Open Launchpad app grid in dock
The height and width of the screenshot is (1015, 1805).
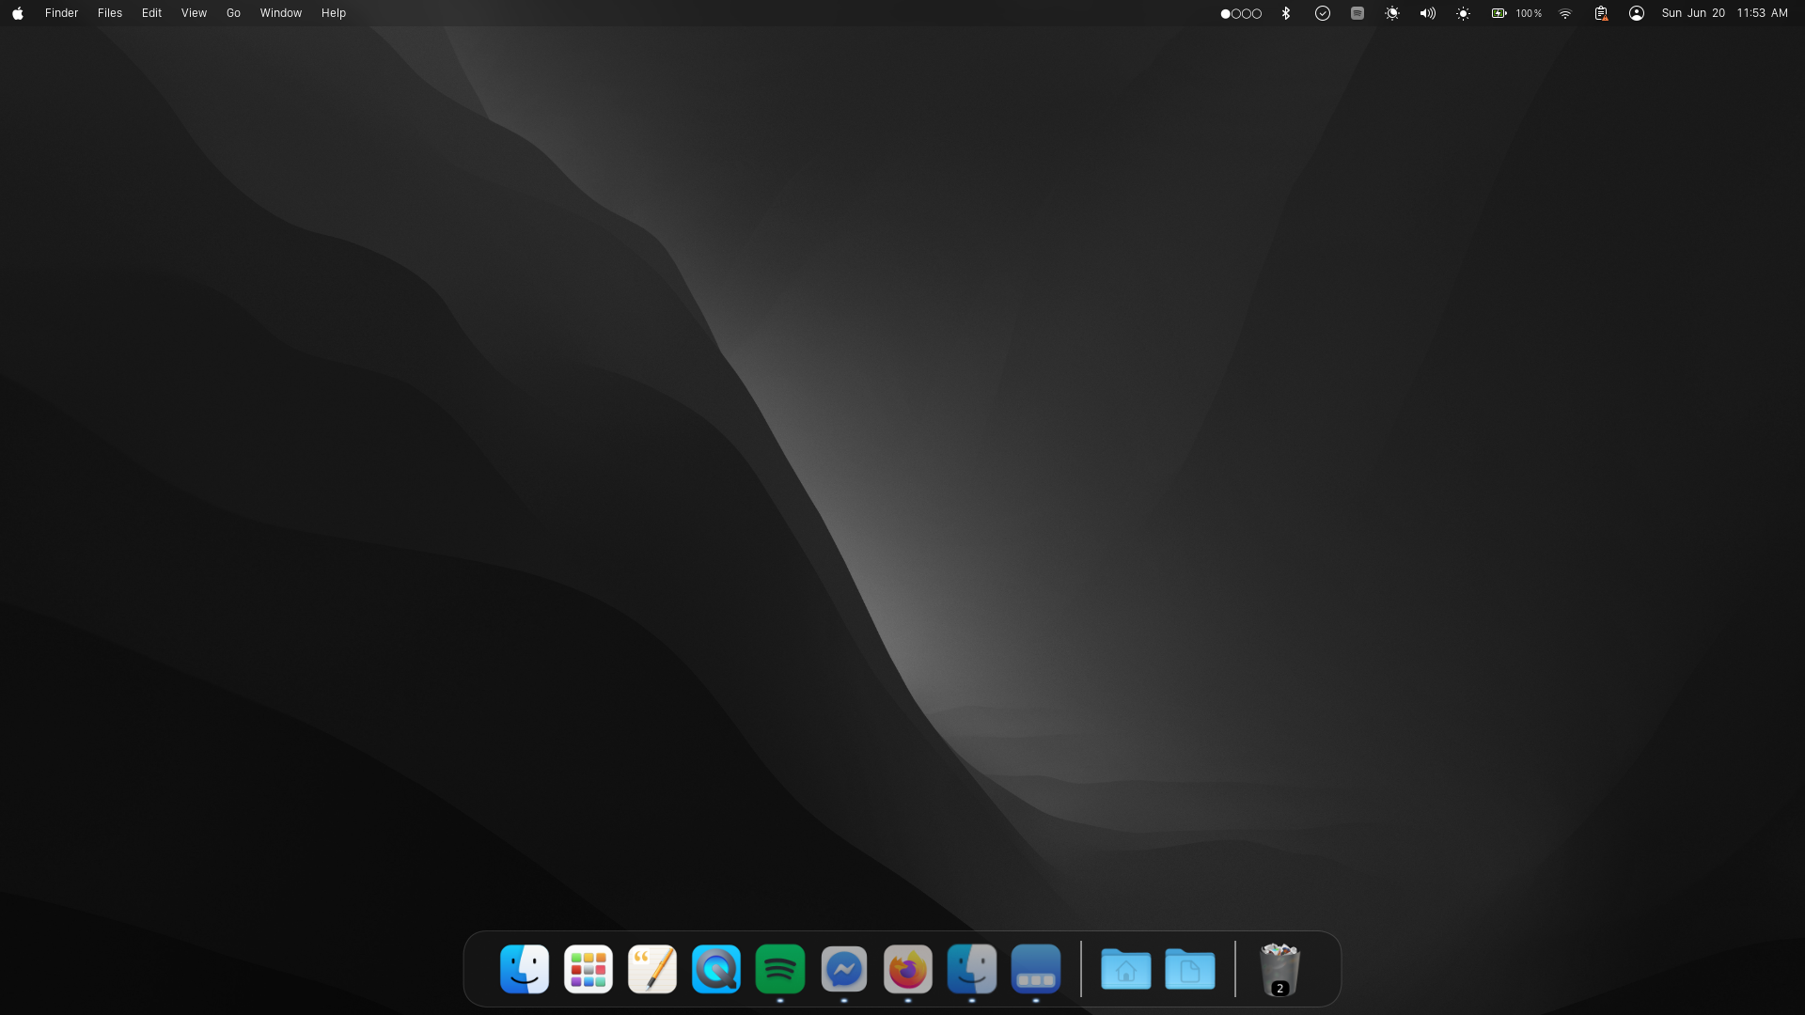click(x=589, y=969)
